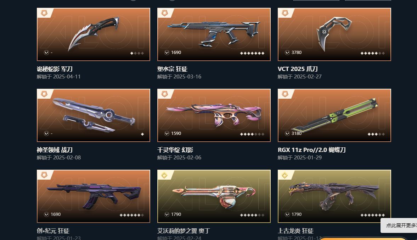Click tier badge icon on 神圣领域 战刀

point(44,94)
